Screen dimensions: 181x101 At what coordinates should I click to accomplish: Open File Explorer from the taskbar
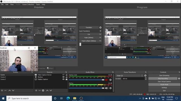[75, 98]
